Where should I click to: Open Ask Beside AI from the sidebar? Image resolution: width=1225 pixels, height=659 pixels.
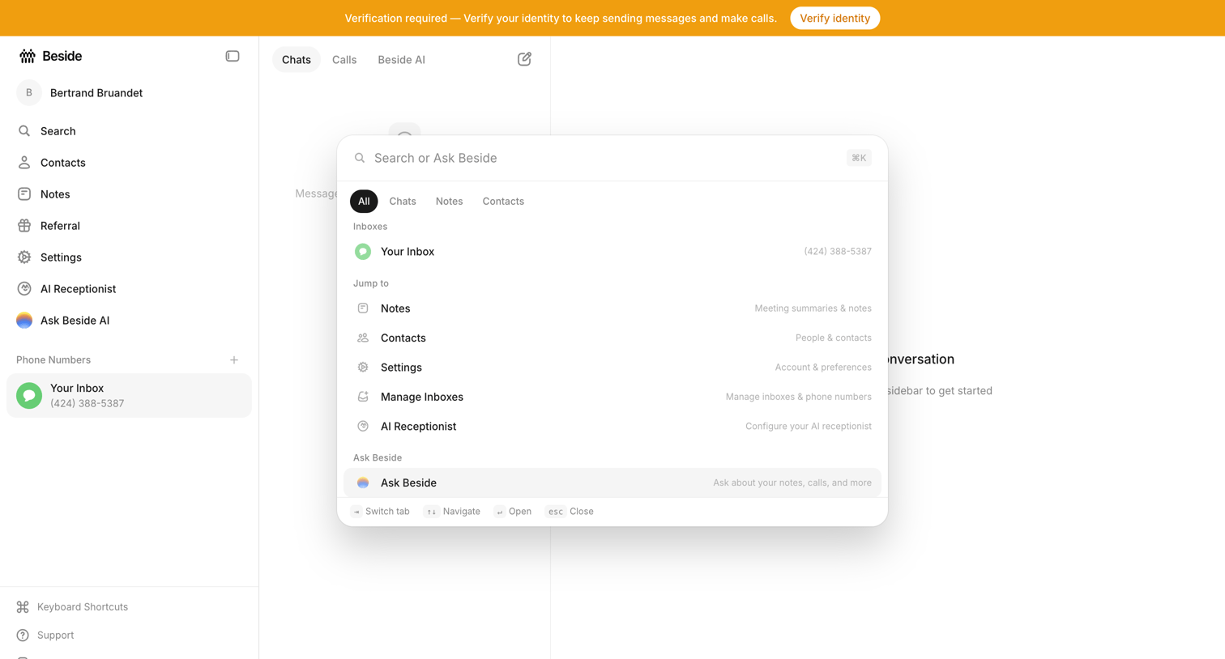pyautogui.click(x=129, y=321)
